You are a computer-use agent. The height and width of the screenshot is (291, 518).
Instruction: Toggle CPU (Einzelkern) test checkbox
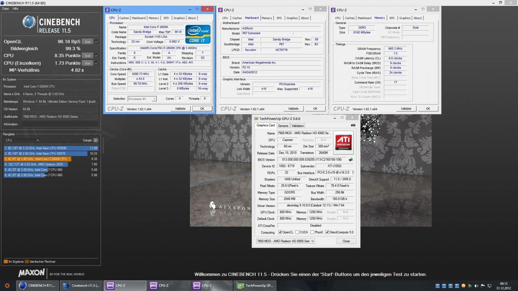tap(96, 63)
